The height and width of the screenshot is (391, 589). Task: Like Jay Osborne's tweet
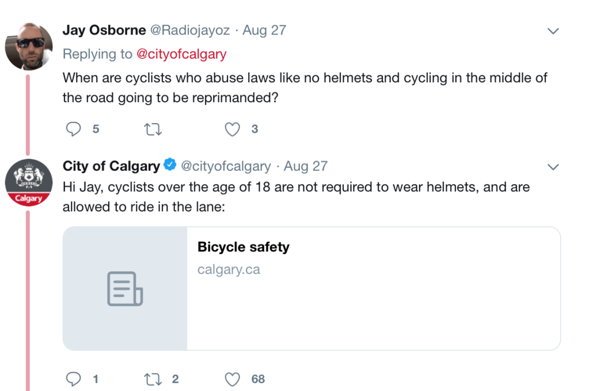pos(232,129)
